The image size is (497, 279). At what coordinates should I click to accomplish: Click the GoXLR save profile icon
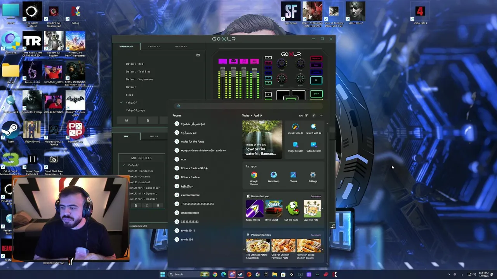point(126,121)
